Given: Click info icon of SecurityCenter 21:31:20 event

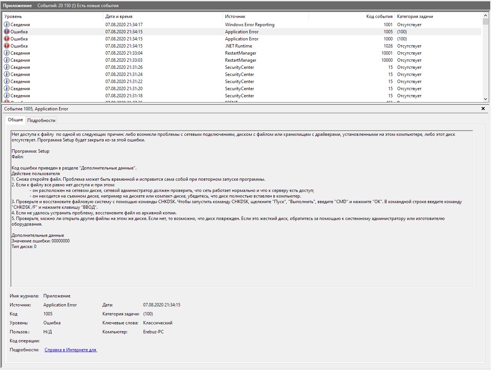Looking at the screenshot, I should tap(6, 89).
